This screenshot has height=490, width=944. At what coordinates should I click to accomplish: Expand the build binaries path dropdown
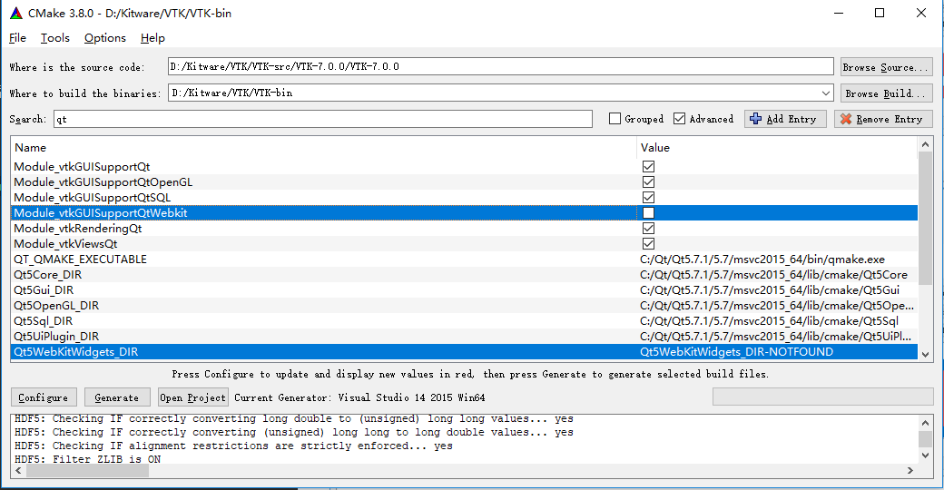click(826, 93)
